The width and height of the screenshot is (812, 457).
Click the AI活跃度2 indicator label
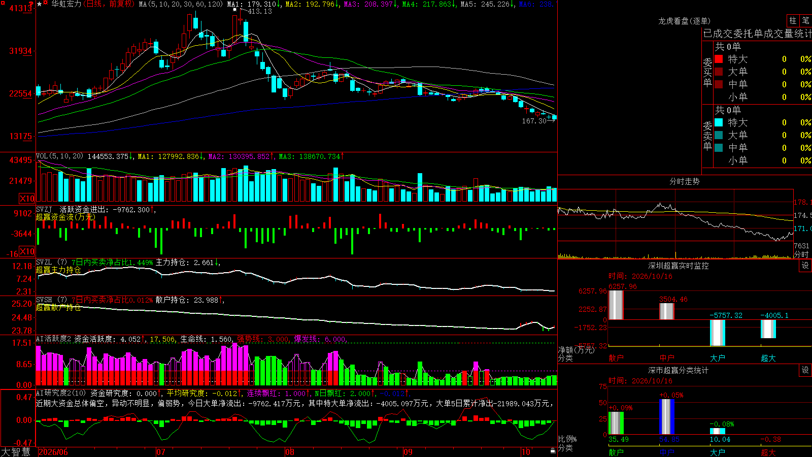point(54,339)
